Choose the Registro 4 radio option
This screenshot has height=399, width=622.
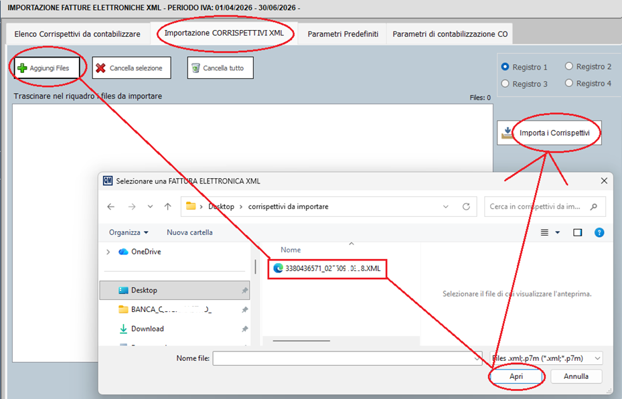click(x=569, y=84)
